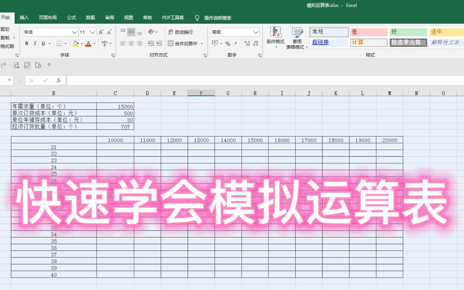
Task: Apply the 好 cell style
Action: pos(408,32)
